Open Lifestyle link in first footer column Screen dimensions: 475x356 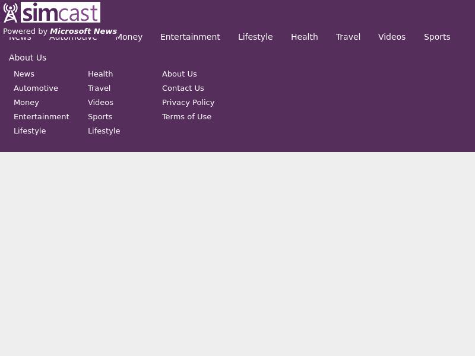(30, 131)
